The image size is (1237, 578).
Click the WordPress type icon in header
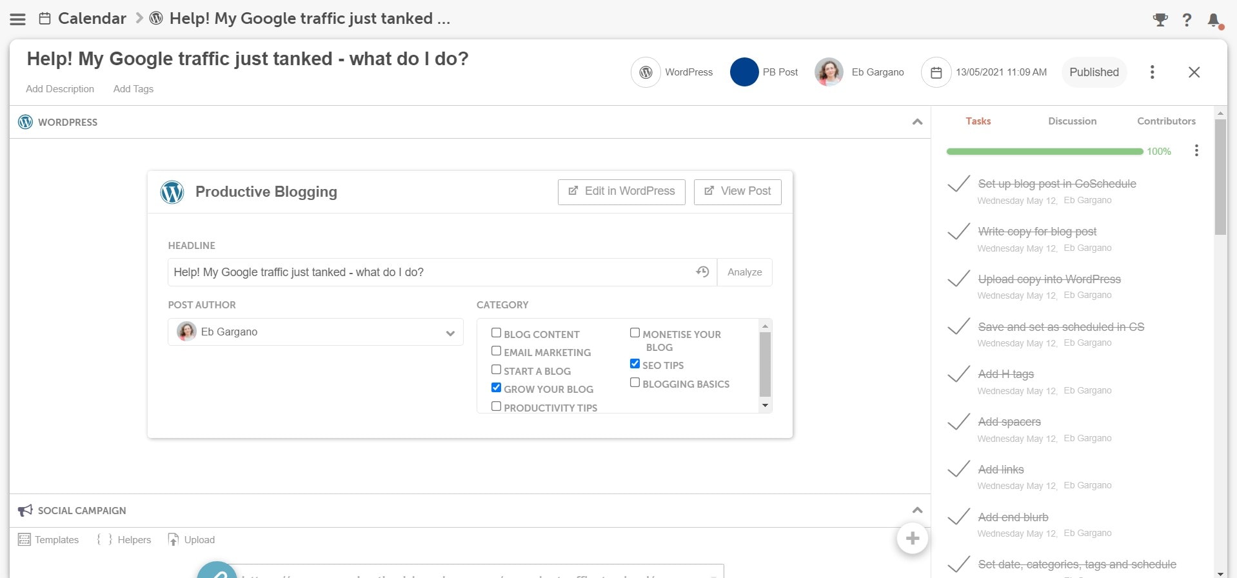tap(646, 72)
